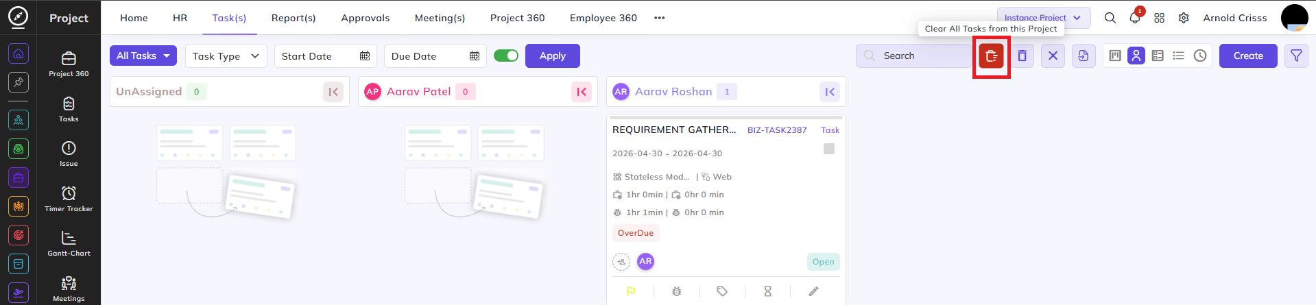Viewport: 1316px width, 305px height.
Task: Click the hourglass icon on task card
Action: (x=767, y=291)
